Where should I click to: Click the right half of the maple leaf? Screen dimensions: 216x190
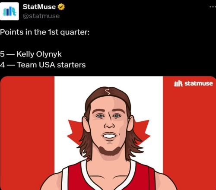coord(142,132)
